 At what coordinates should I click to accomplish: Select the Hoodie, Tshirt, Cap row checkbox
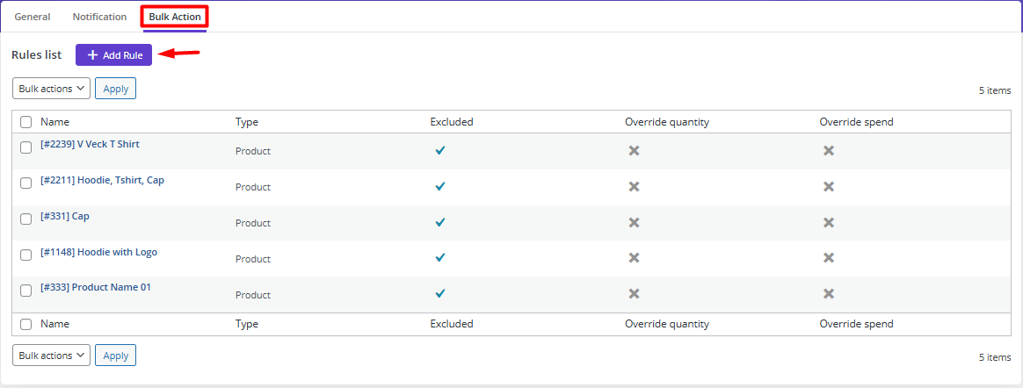[x=26, y=183]
